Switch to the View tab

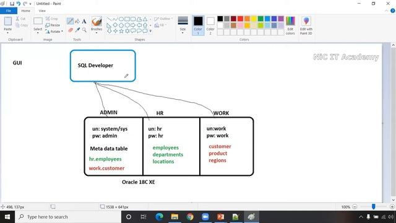[x=42, y=11]
